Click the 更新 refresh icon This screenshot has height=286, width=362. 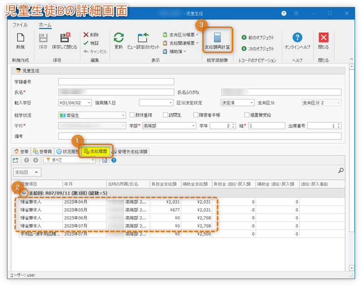click(119, 38)
